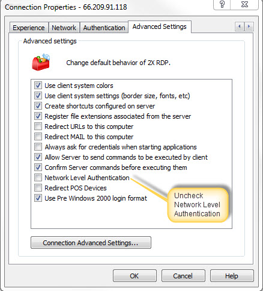Viewport: 263px width, 291px height.
Task: Uncheck Use client system colors
Action: coord(38,86)
